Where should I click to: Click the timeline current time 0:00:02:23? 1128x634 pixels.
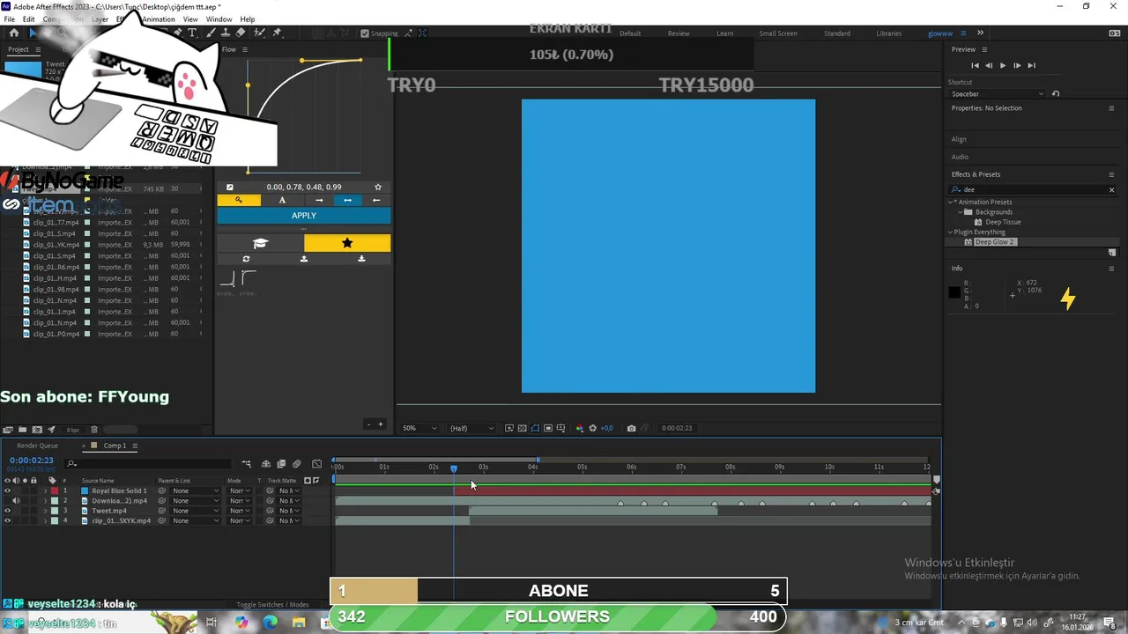tap(32, 460)
